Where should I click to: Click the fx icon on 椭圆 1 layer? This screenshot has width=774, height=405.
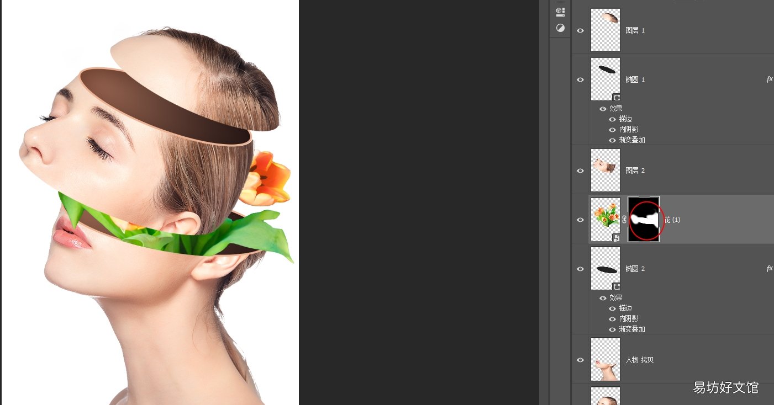click(769, 79)
